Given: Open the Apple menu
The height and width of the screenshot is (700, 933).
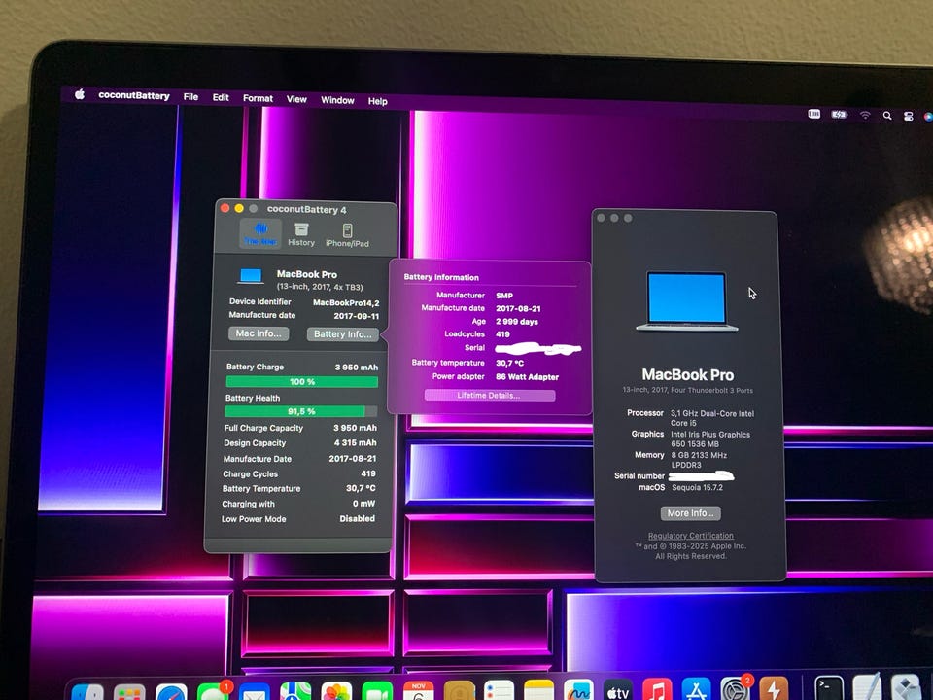Looking at the screenshot, I should pyautogui.click(x=80, y=94).
